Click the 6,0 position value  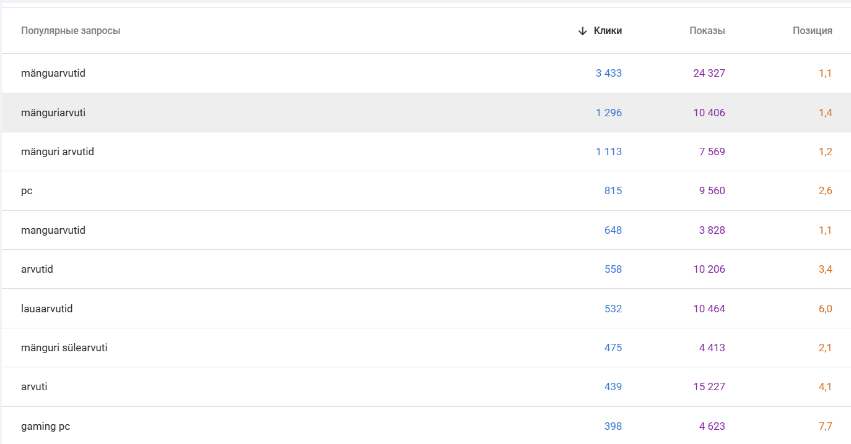tap(825, 309)
